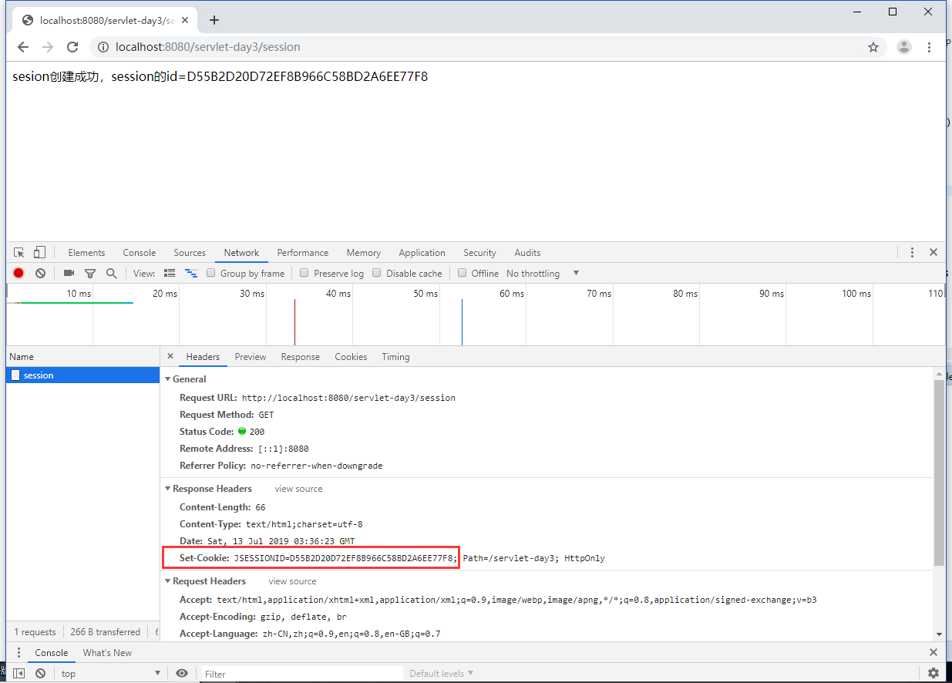
Task: Open the Sources panel tab
Action: tap(190, 252)
